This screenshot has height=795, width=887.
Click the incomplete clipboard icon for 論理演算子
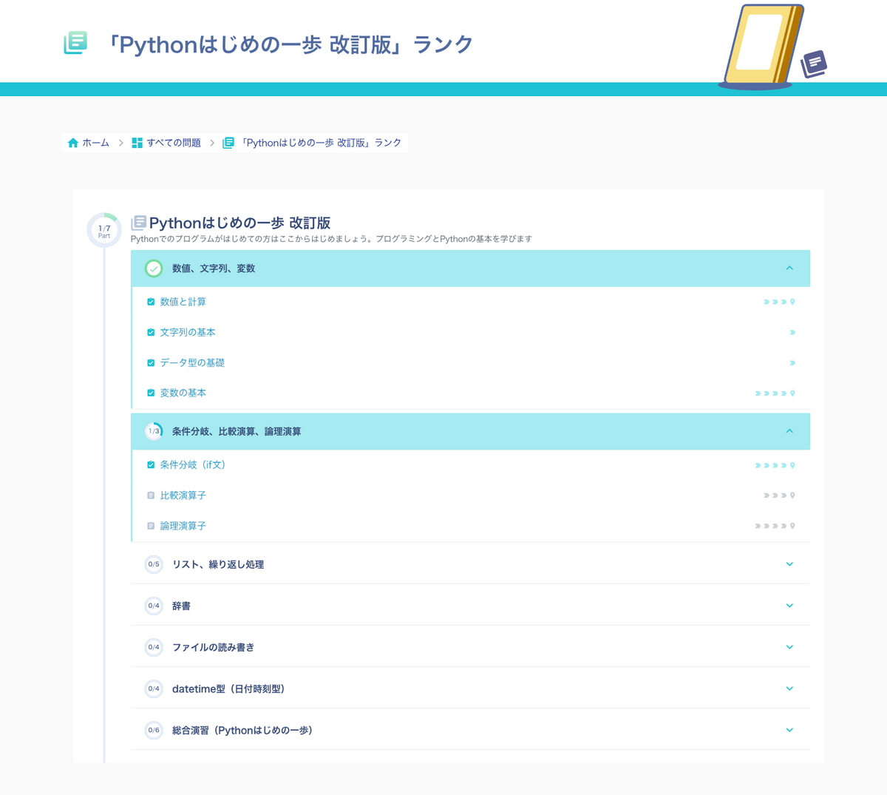click(x=151, y=526)
